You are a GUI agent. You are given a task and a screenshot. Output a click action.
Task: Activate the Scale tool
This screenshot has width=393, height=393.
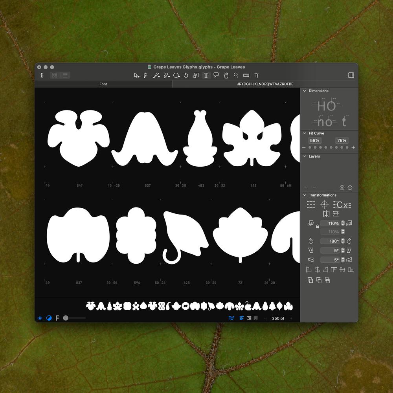point(196,75)
